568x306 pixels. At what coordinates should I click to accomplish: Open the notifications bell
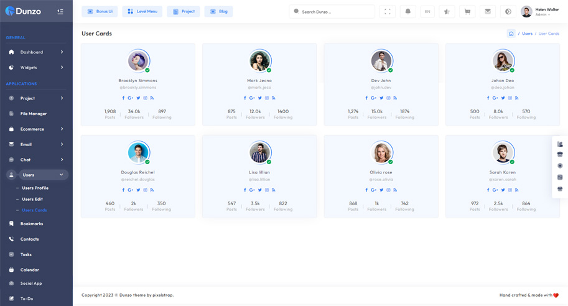click(x=407, y=12)
